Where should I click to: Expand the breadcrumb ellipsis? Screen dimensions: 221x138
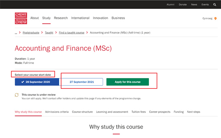click(x=16, y=33)
